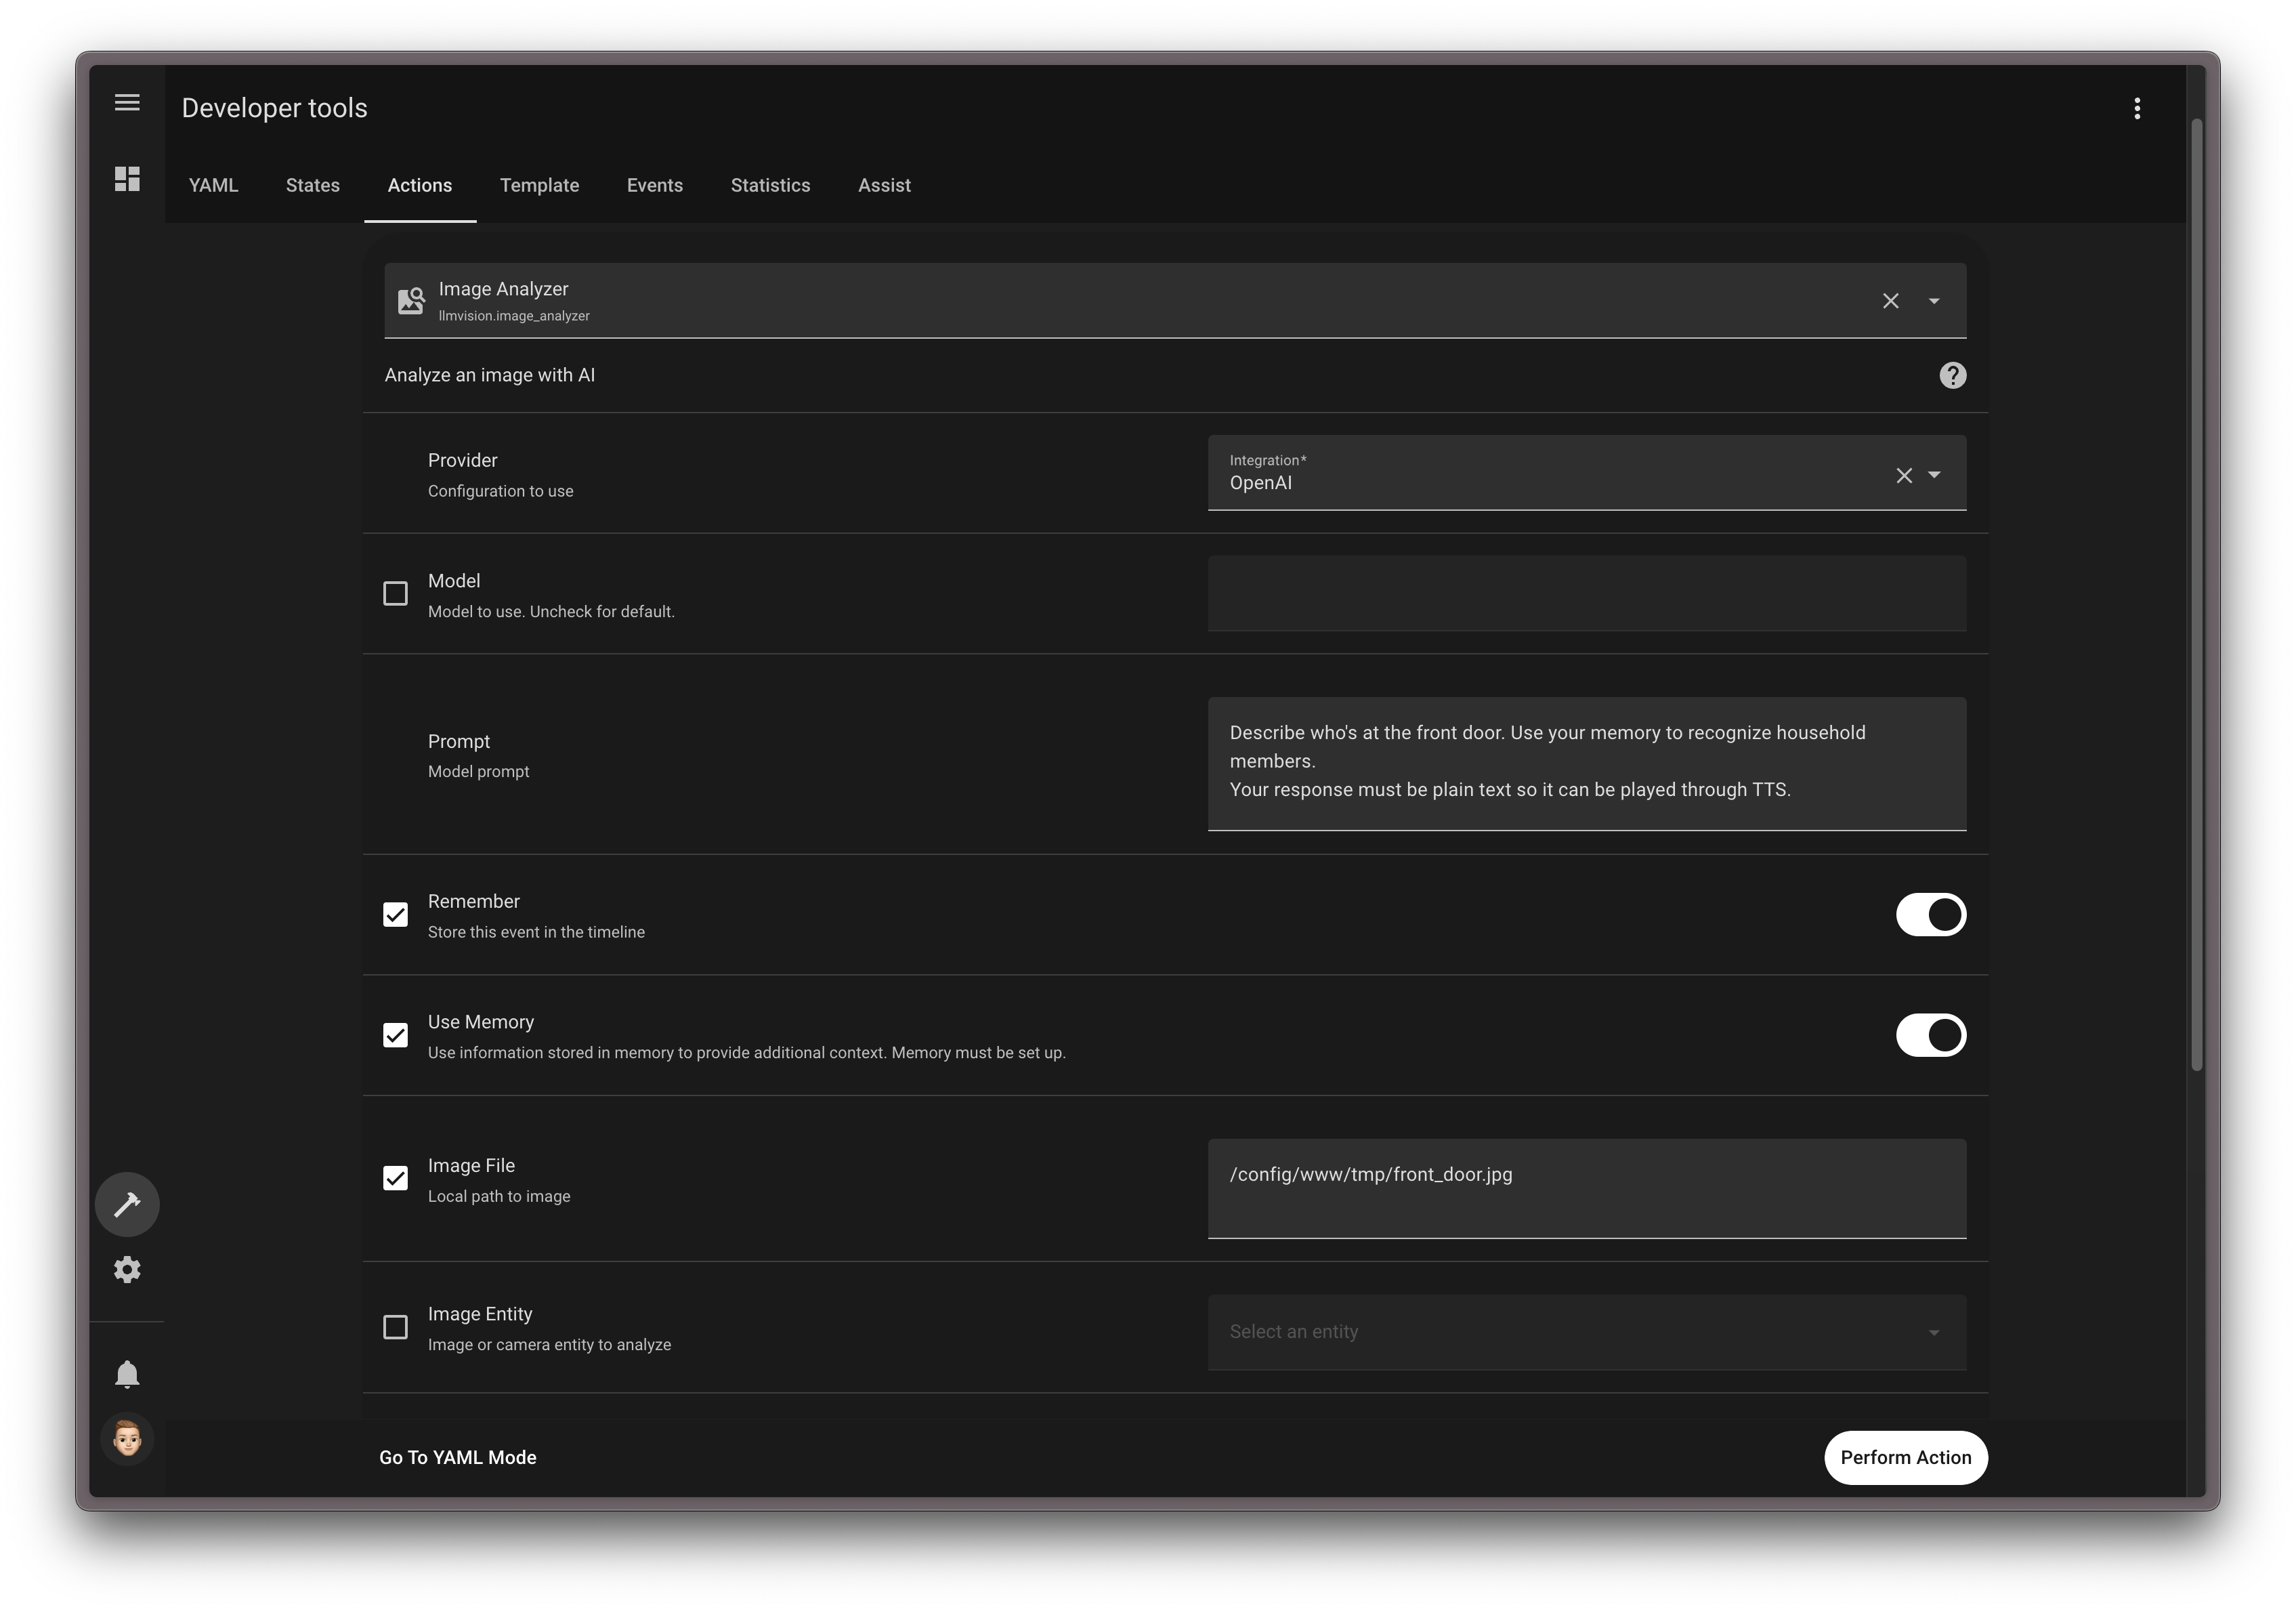2296x1611 pixels.
Task: Click Perform Action button
Action: tap(1905, 1458)
